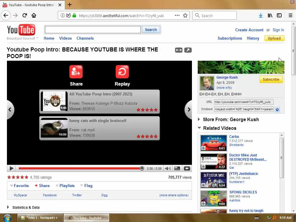This screenshot has height=222, width=296.
Task: Click the related videos list scrollbar
Action: 282,158
